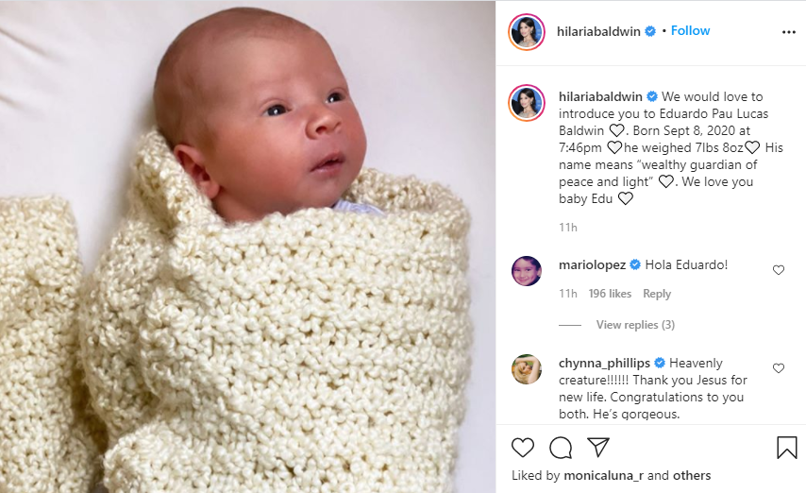Screen dimensions: 806x493
Task: Open hilariabaldwin username in header
Action: point(598,31)
